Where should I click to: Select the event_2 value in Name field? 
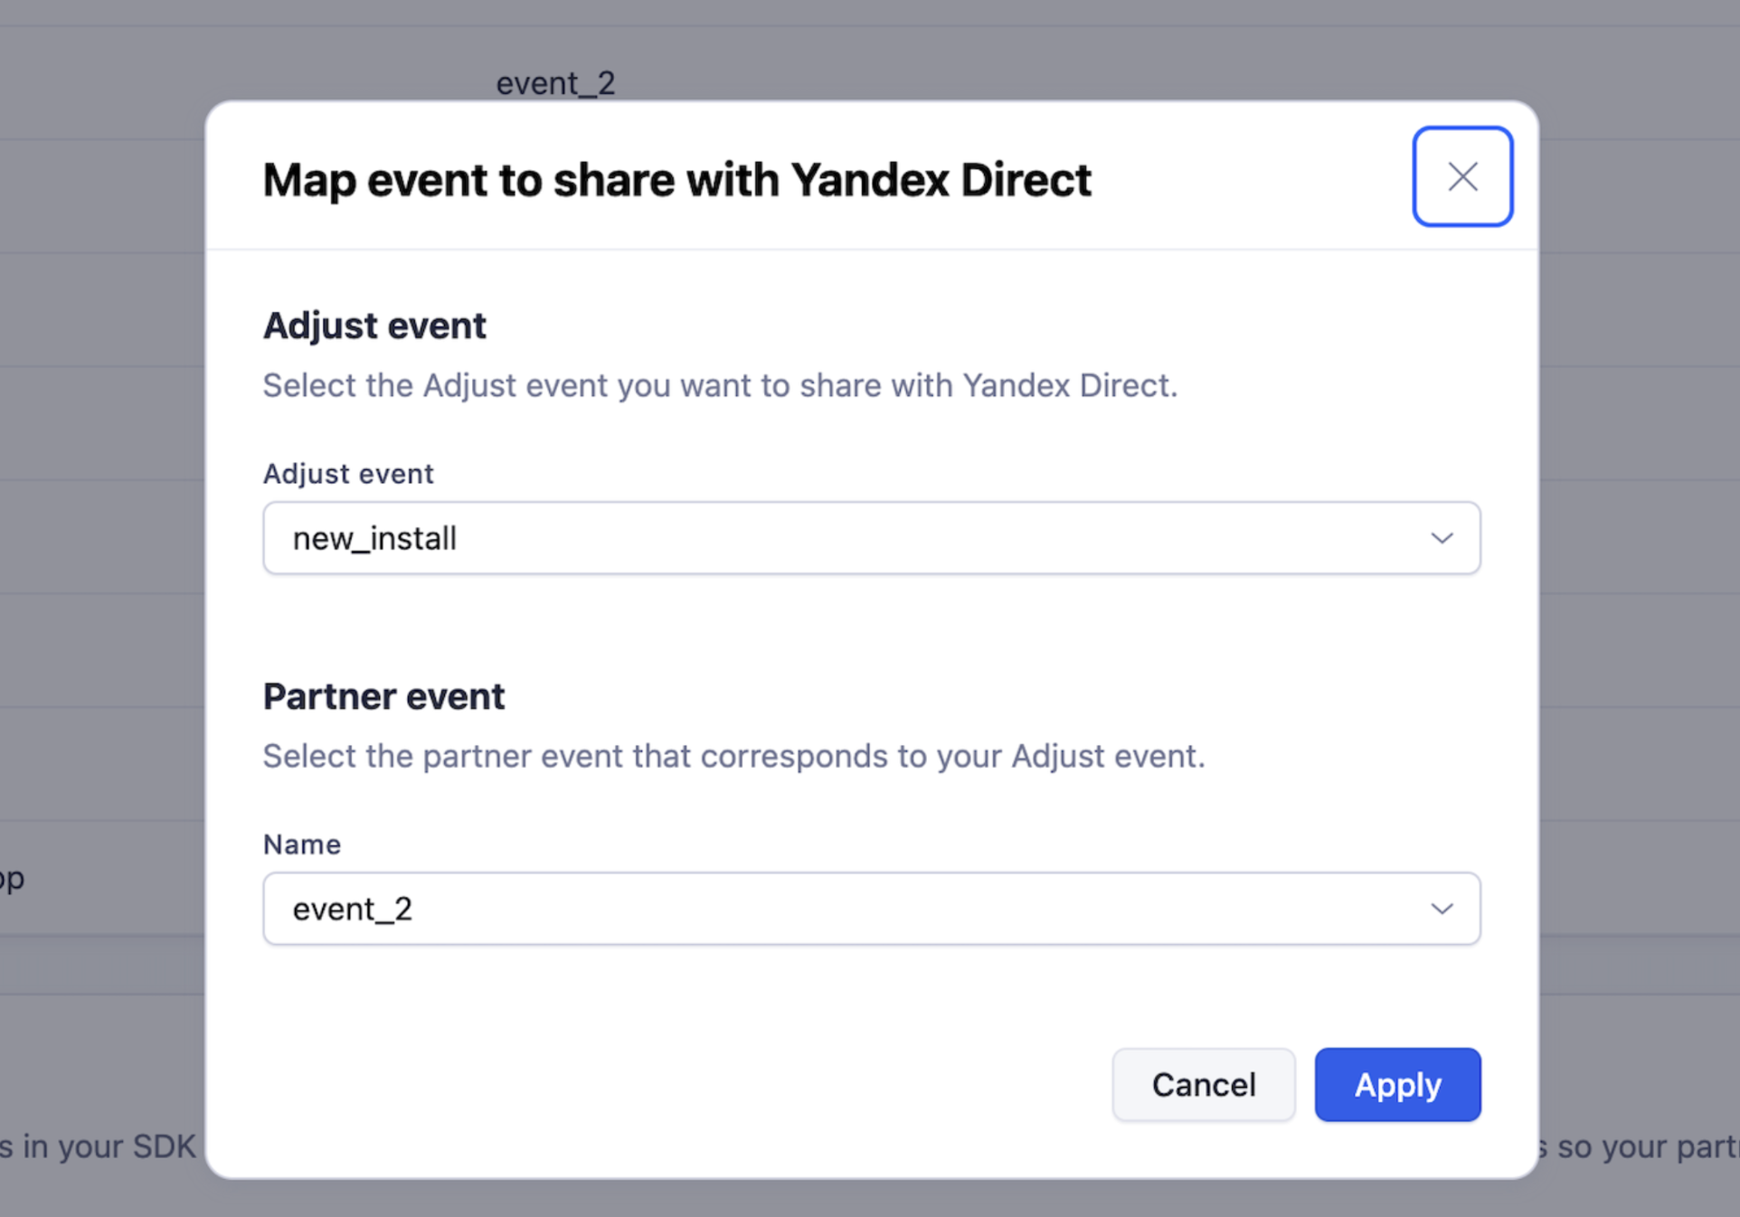tap(353, 909)
